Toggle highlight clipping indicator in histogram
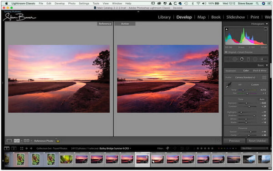The width and height of the screenshot is (273, 171). (265, 29)
